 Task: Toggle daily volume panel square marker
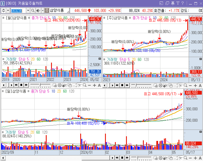click(x=3, y=132)
